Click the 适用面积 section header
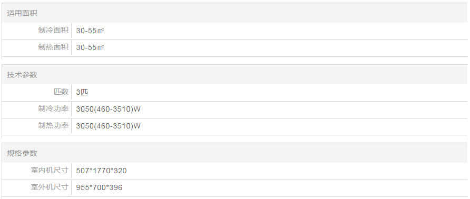The width and height of the screenshot is (470, 199). click(x=22, y=14)
